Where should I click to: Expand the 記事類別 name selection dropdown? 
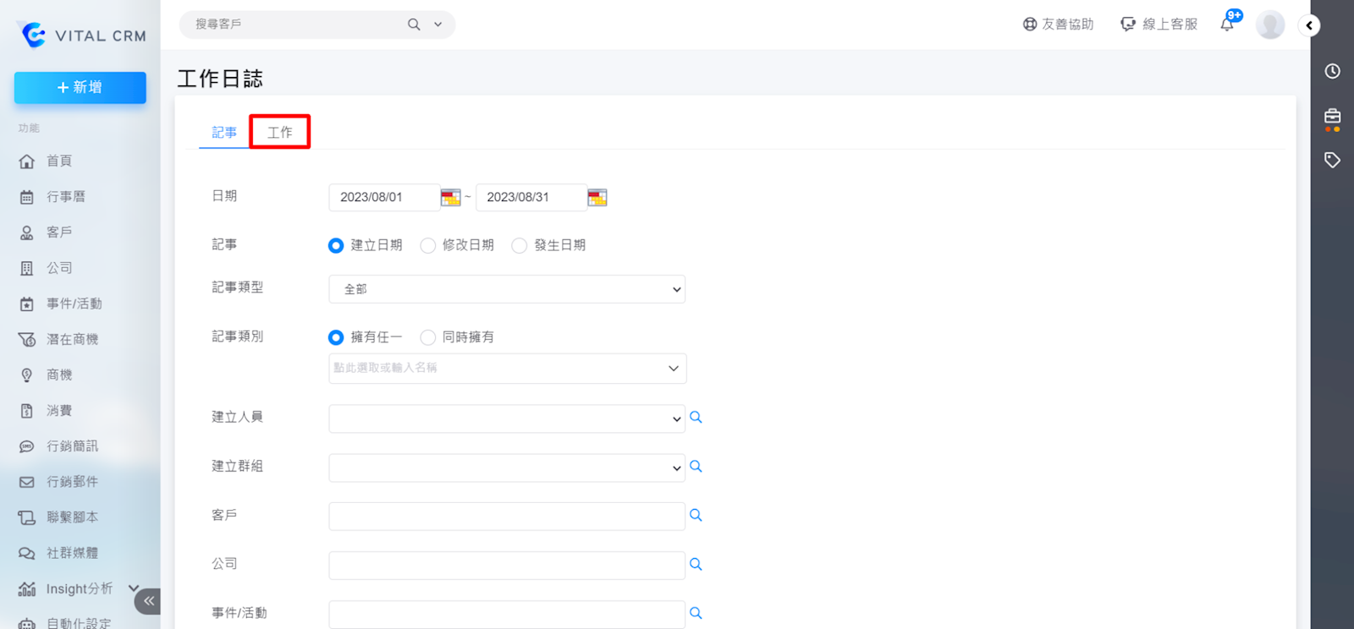tap(506, 369)
